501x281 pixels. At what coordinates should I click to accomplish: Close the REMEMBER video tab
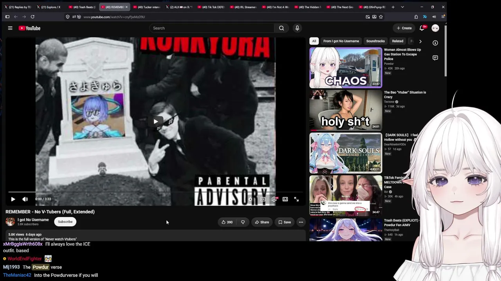pyautogui.click(x=126, y=7)
